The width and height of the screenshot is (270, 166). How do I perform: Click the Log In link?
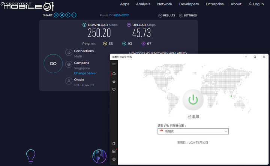[x=256, y=4]
